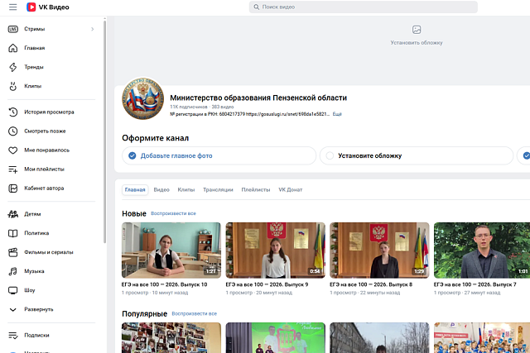Click the Установить обложку label

pyautogui.click(x=417, y=43)
